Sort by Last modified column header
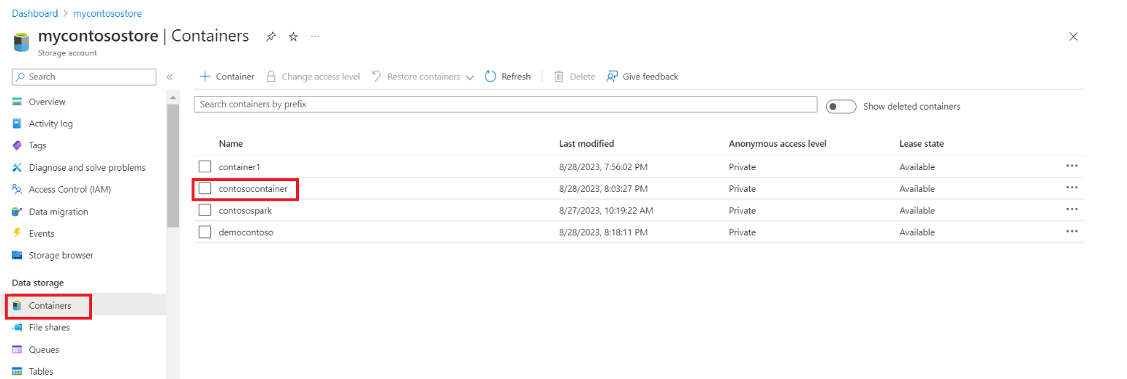Screen dimensions: 1127x379 coord(586,143)
